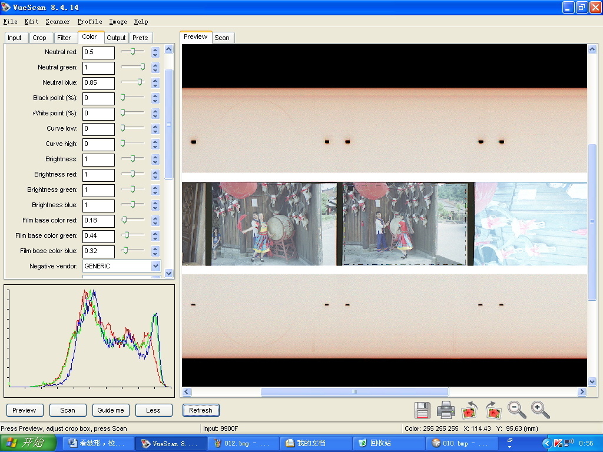Open the Negative vendor dropdown
603x452 pixels.
tap(155, 266)
